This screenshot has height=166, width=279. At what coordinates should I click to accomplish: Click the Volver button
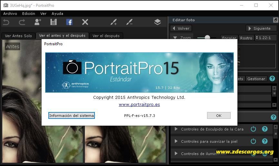tap(181, 28)
